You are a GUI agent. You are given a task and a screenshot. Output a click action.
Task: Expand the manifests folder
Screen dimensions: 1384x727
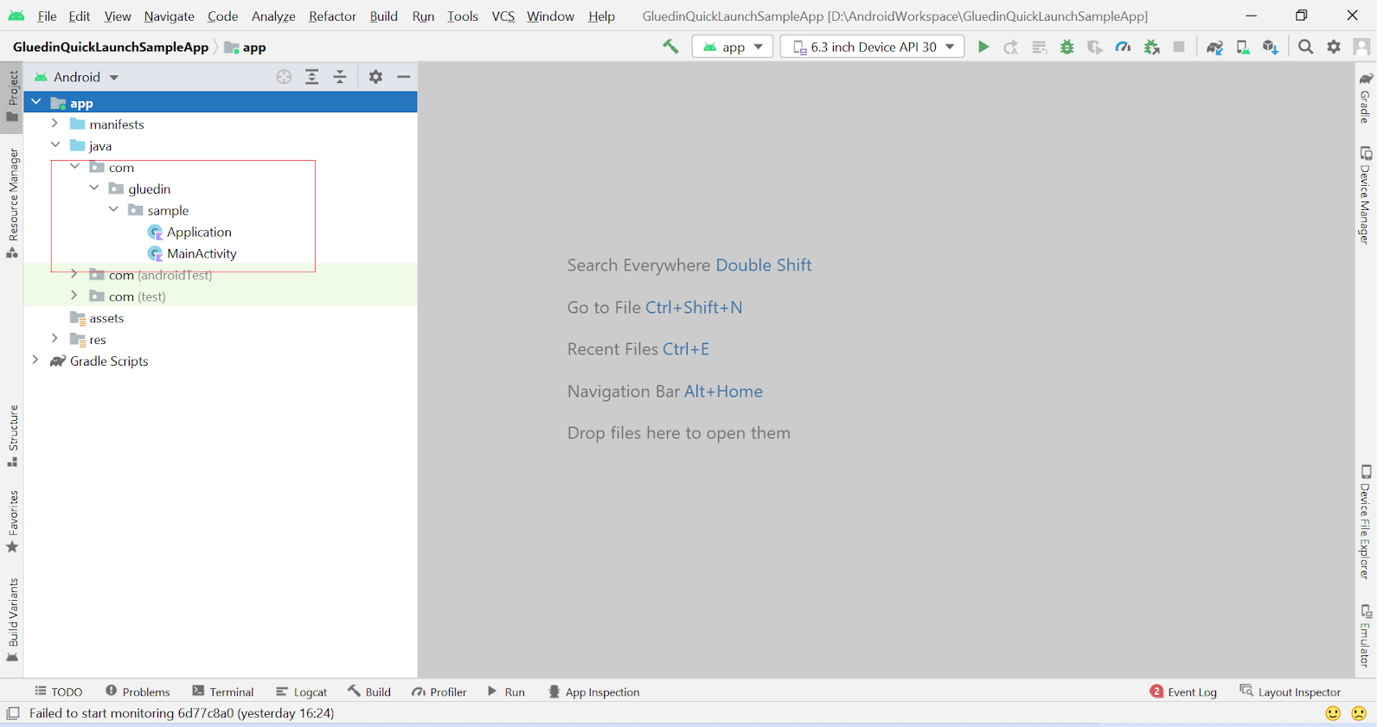[54, 124]
